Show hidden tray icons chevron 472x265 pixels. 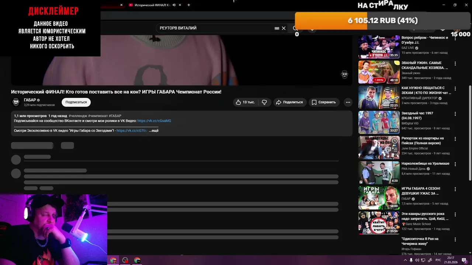tap(406, 260)
